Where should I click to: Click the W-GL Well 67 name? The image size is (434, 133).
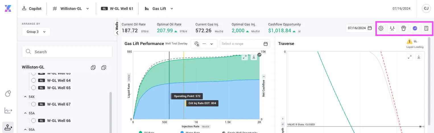pyautogui.click(x=59, y=104)
